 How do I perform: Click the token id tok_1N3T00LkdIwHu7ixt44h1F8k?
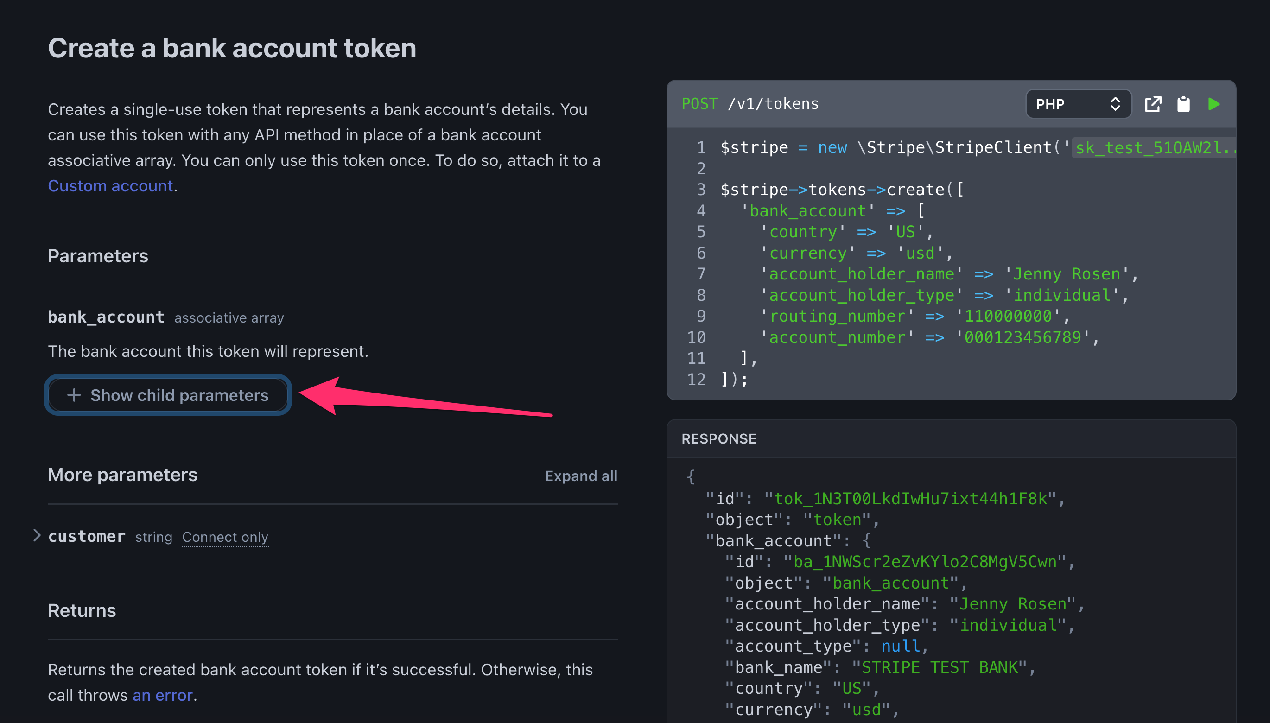tap(920, 498)
